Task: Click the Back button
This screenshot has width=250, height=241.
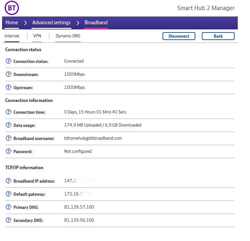Action: click(218, 36)
